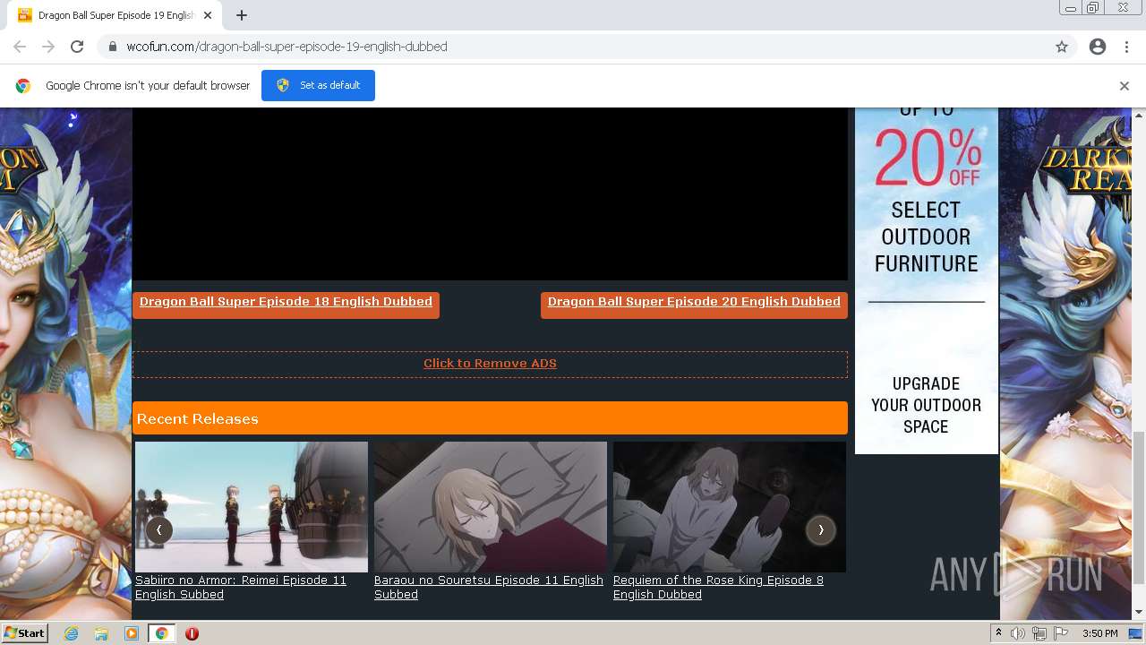
Task: Click the right Dark Realm game banner ad
Action: (x=1065, y=364)
